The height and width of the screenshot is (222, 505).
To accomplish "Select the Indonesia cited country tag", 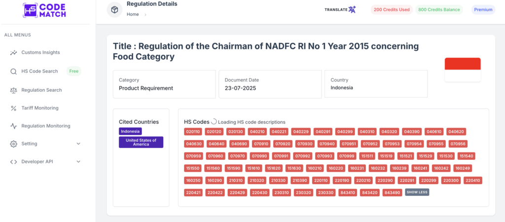I will tap(130, 131).
